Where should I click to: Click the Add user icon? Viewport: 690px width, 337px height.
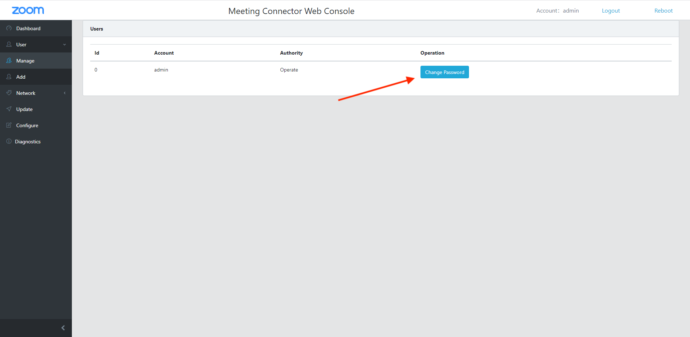pos(9,77)
